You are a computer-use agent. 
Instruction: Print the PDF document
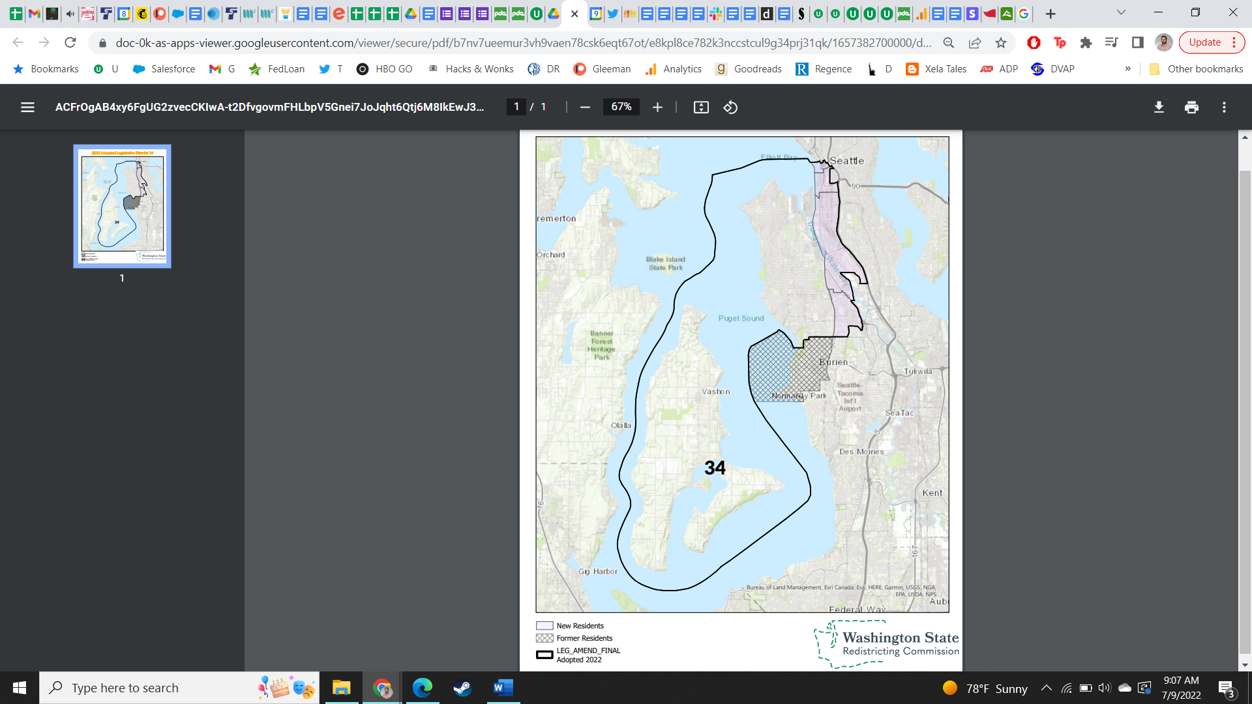tap(1191, 108)
